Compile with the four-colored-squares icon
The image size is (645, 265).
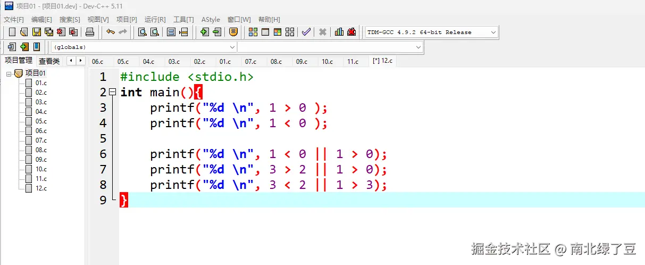click(x=253, y=32)
